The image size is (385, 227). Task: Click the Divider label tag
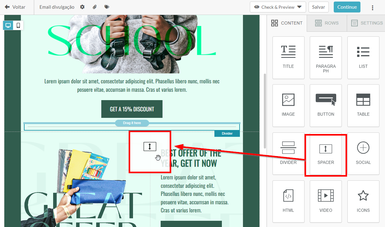pyautogui.click(x=227, y=133)
